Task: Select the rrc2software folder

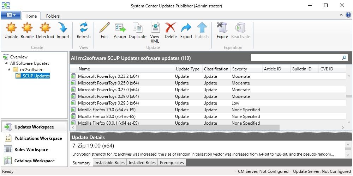Action: click(31, 70)
